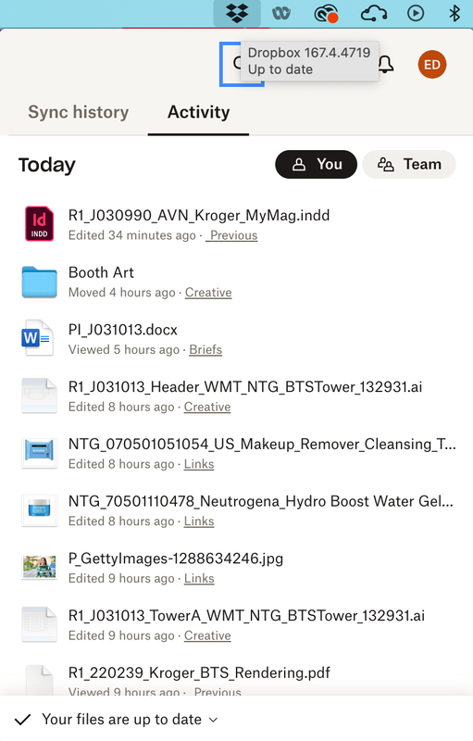Click the GettyImages photo thumbnail
Image resolution: width=473 pixels, height=741 pixels.
[x=39, y=567]
